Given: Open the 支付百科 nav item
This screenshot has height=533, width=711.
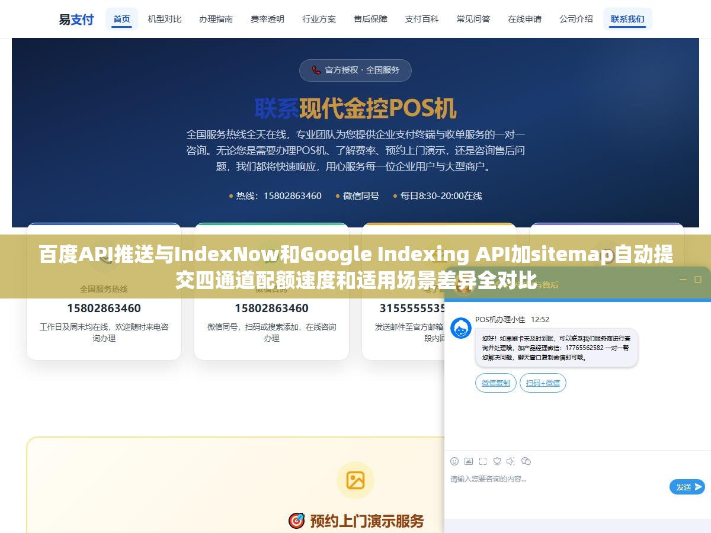Looking at the screenshot, I should click(x=422, y=19).
